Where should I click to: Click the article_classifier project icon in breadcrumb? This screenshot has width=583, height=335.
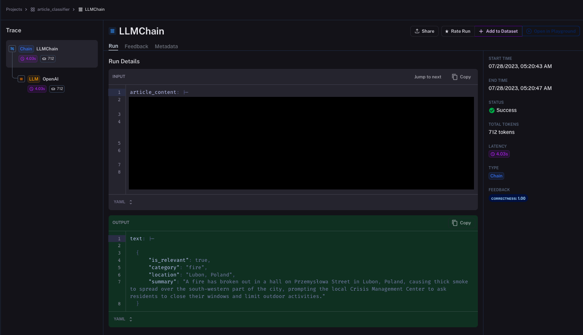pyautogui.click(x=33, y=9)
